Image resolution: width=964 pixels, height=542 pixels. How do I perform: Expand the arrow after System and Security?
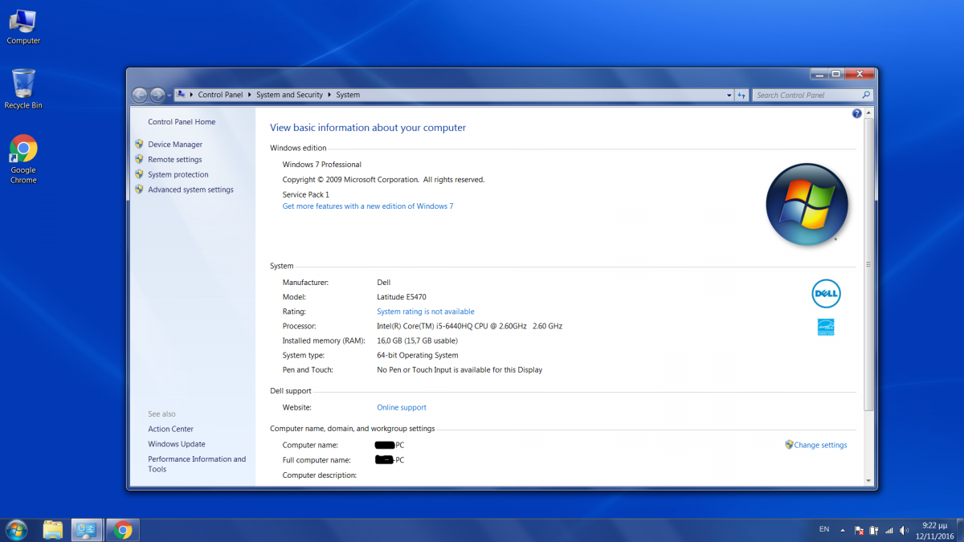point(329,95)
